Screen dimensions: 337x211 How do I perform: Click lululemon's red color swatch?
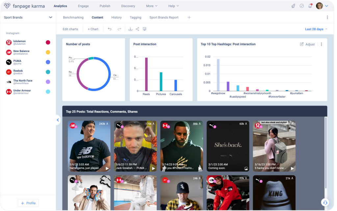click(x=48, y=42)
